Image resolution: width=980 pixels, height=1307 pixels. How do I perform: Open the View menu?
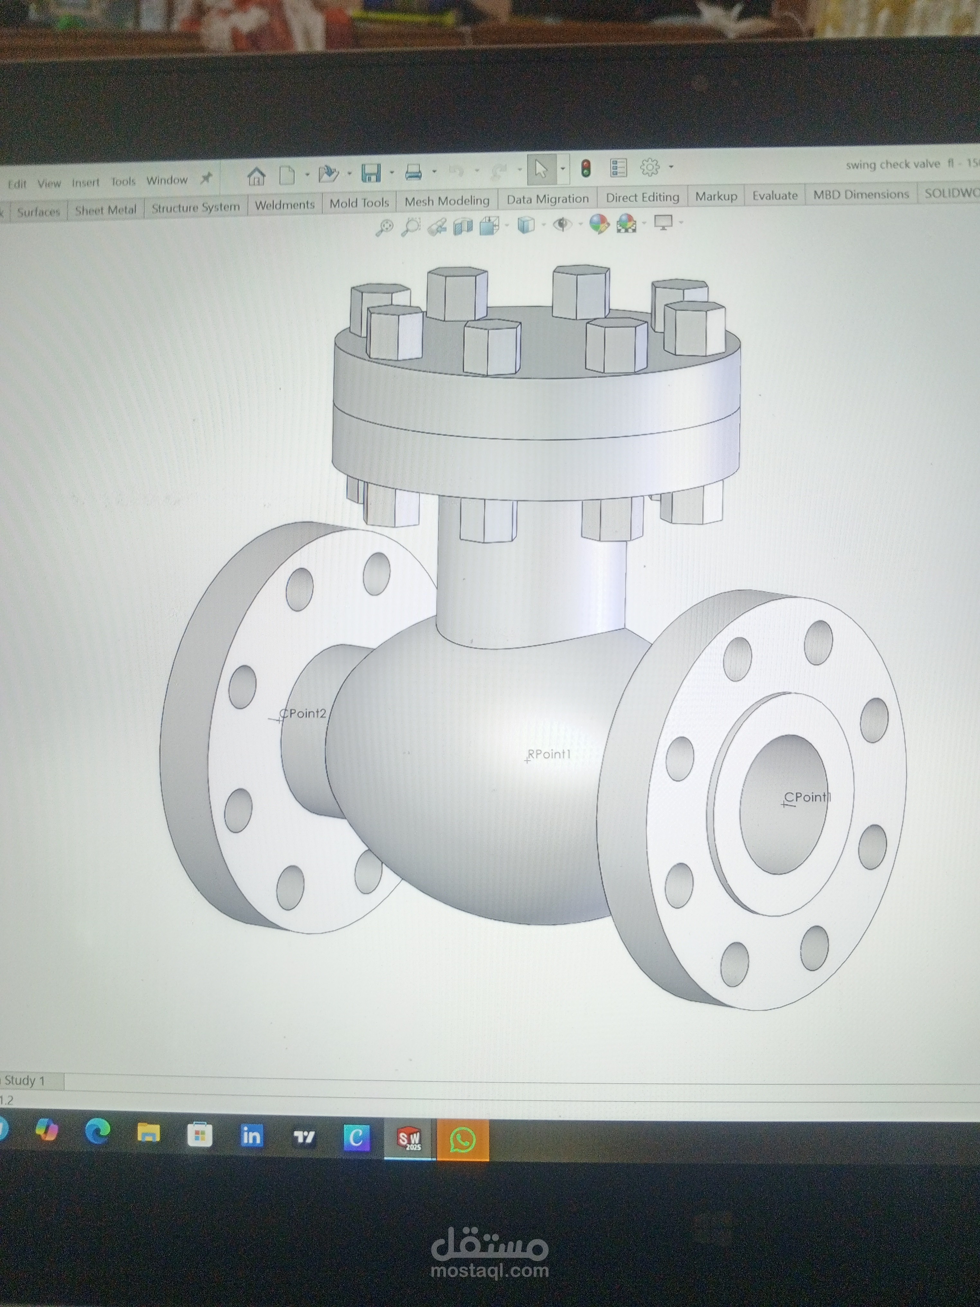pyautogui.click(x=49, y=183)
